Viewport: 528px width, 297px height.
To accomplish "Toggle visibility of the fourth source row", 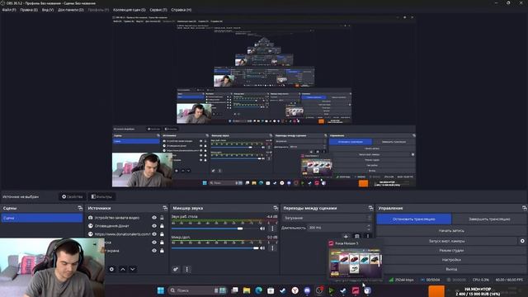I will pyautogui.click(x=154, y=243).
